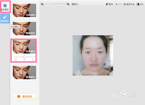The height and width of the screenshot is (105, 145).
Task: Click the zoom out magnifier icon
Action: [x=42, y=4]
